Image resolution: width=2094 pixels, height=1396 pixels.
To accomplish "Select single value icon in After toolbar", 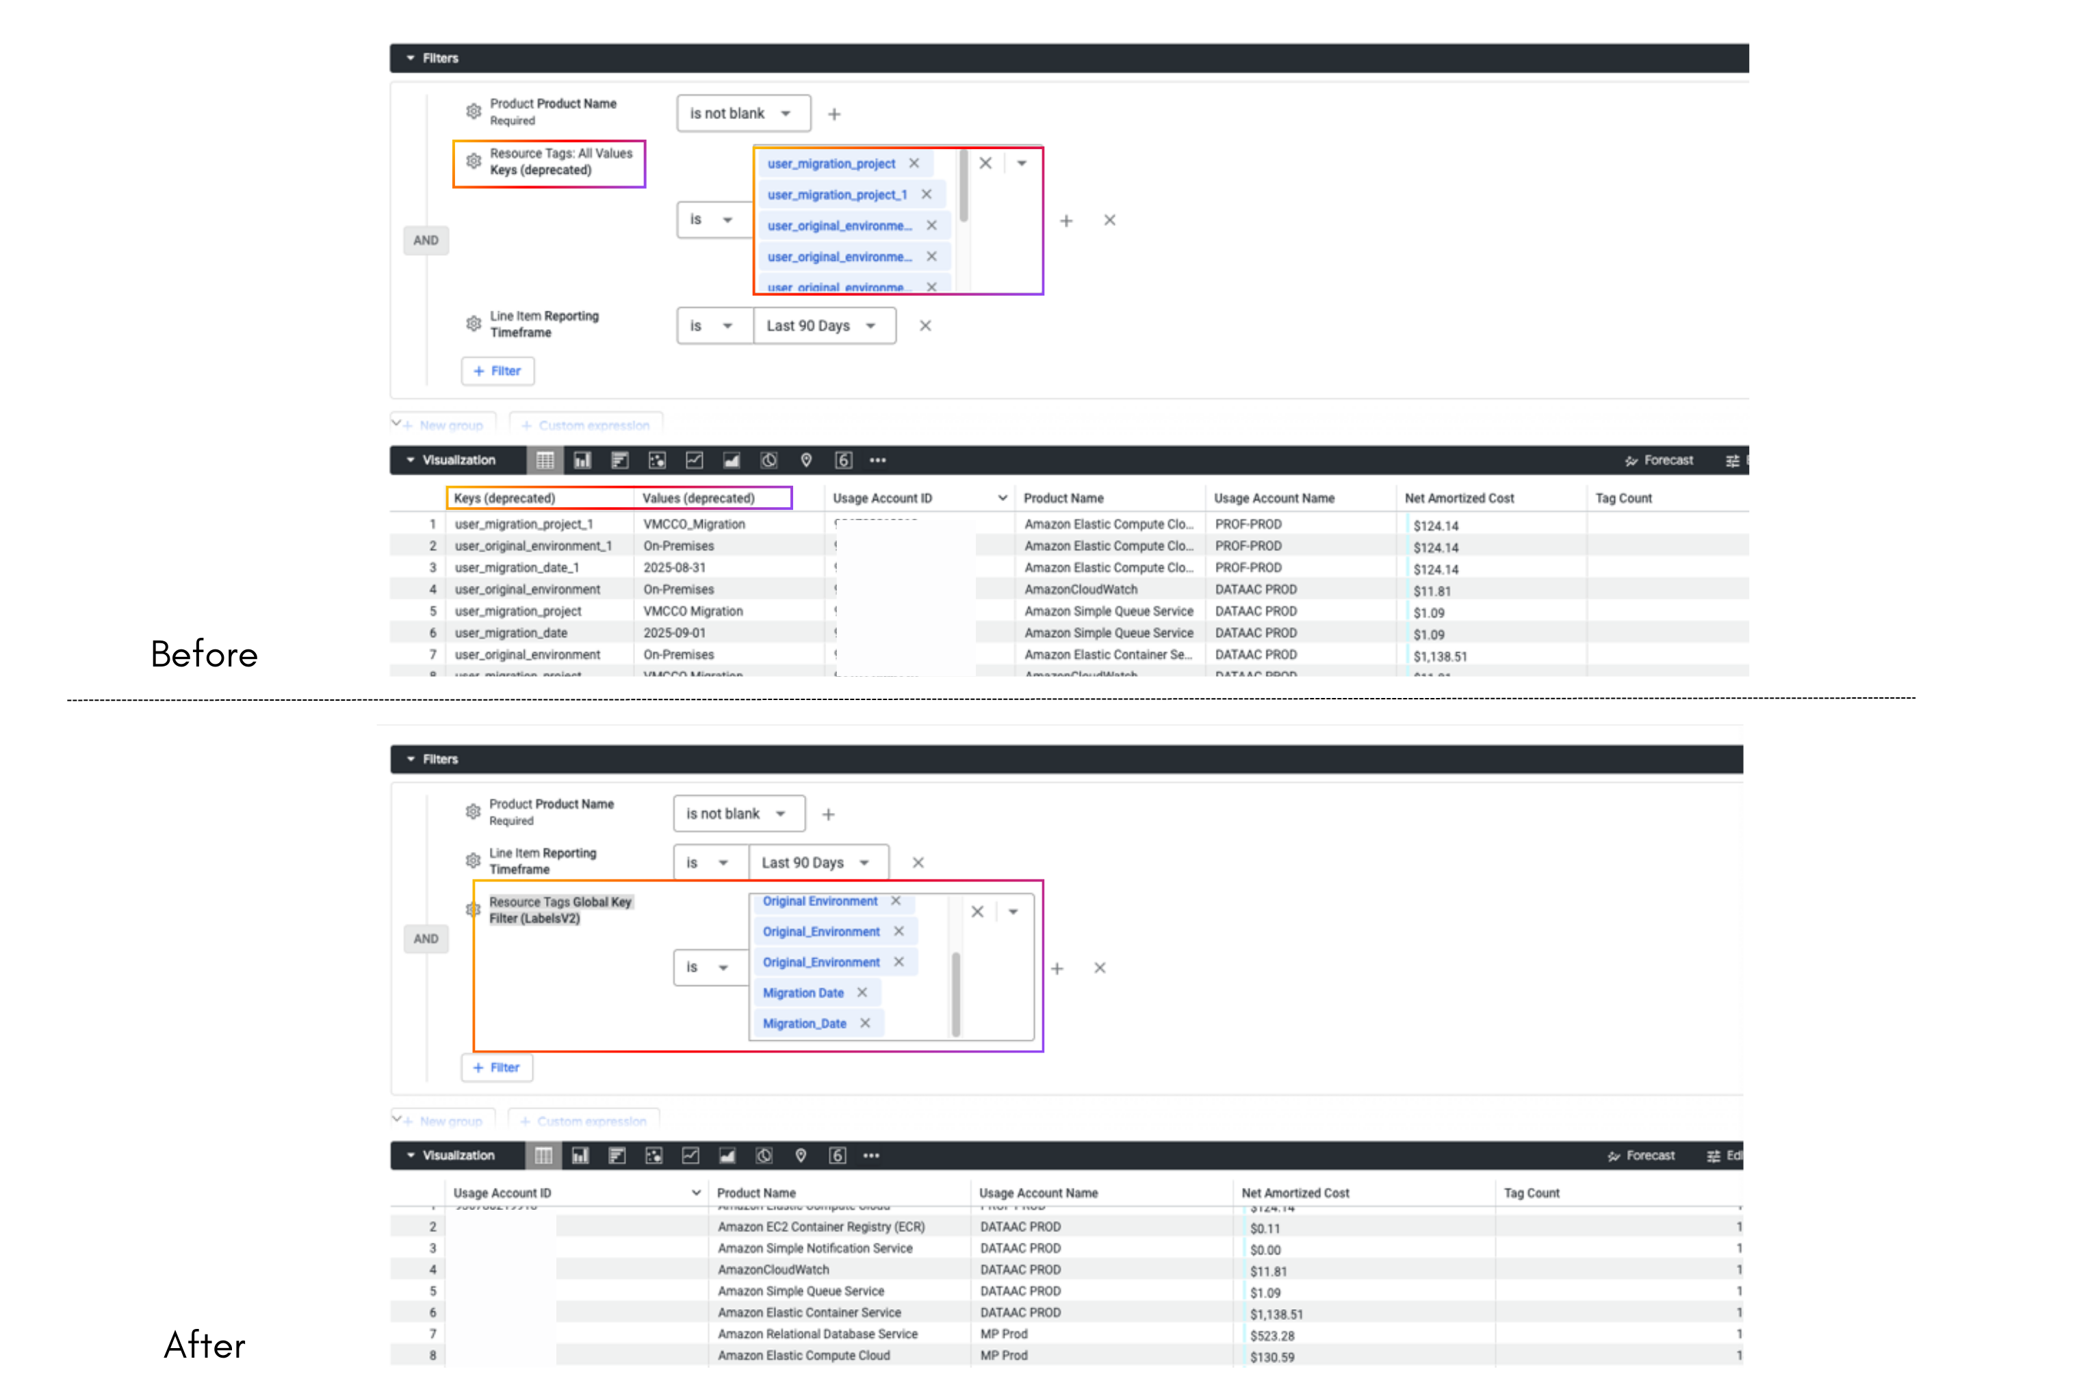I will [838, 1156].
